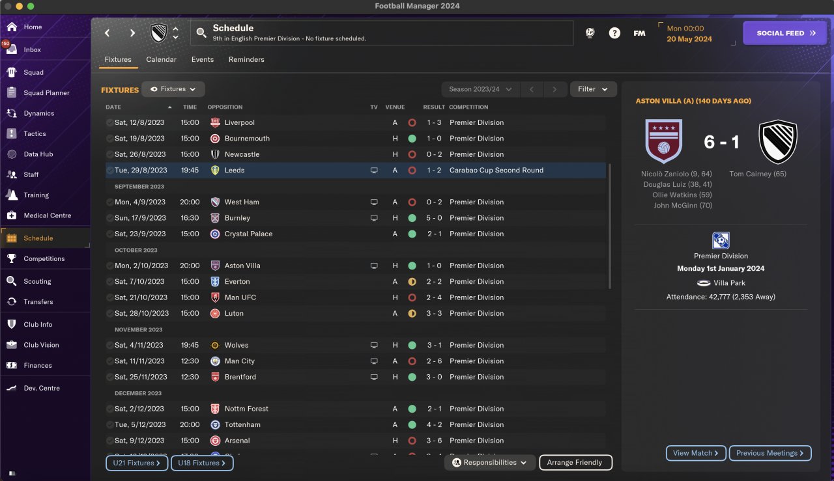Click the View Match button
The width and height of the screenshot is (834, 481).
point(695,453)
